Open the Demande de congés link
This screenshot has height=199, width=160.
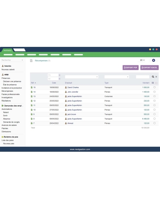pos(11,122)
